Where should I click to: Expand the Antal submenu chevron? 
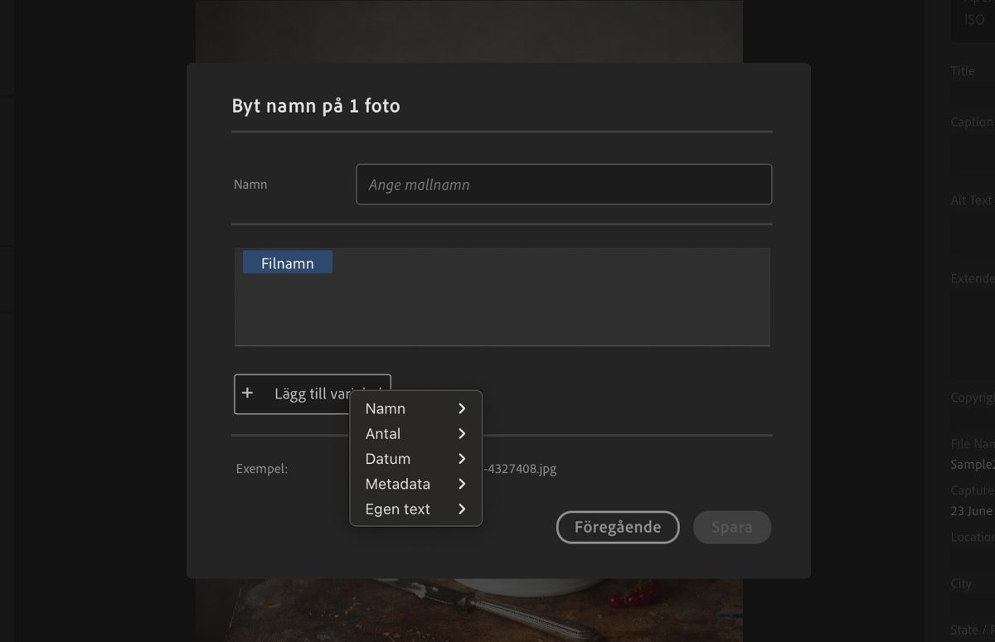point(463,433)
